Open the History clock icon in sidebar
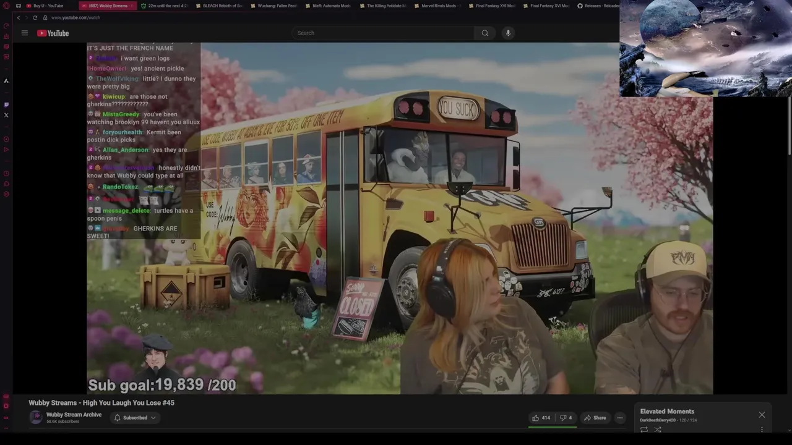Image resolution: width=792 pixels, height=445 pixels. coord(6,174)
